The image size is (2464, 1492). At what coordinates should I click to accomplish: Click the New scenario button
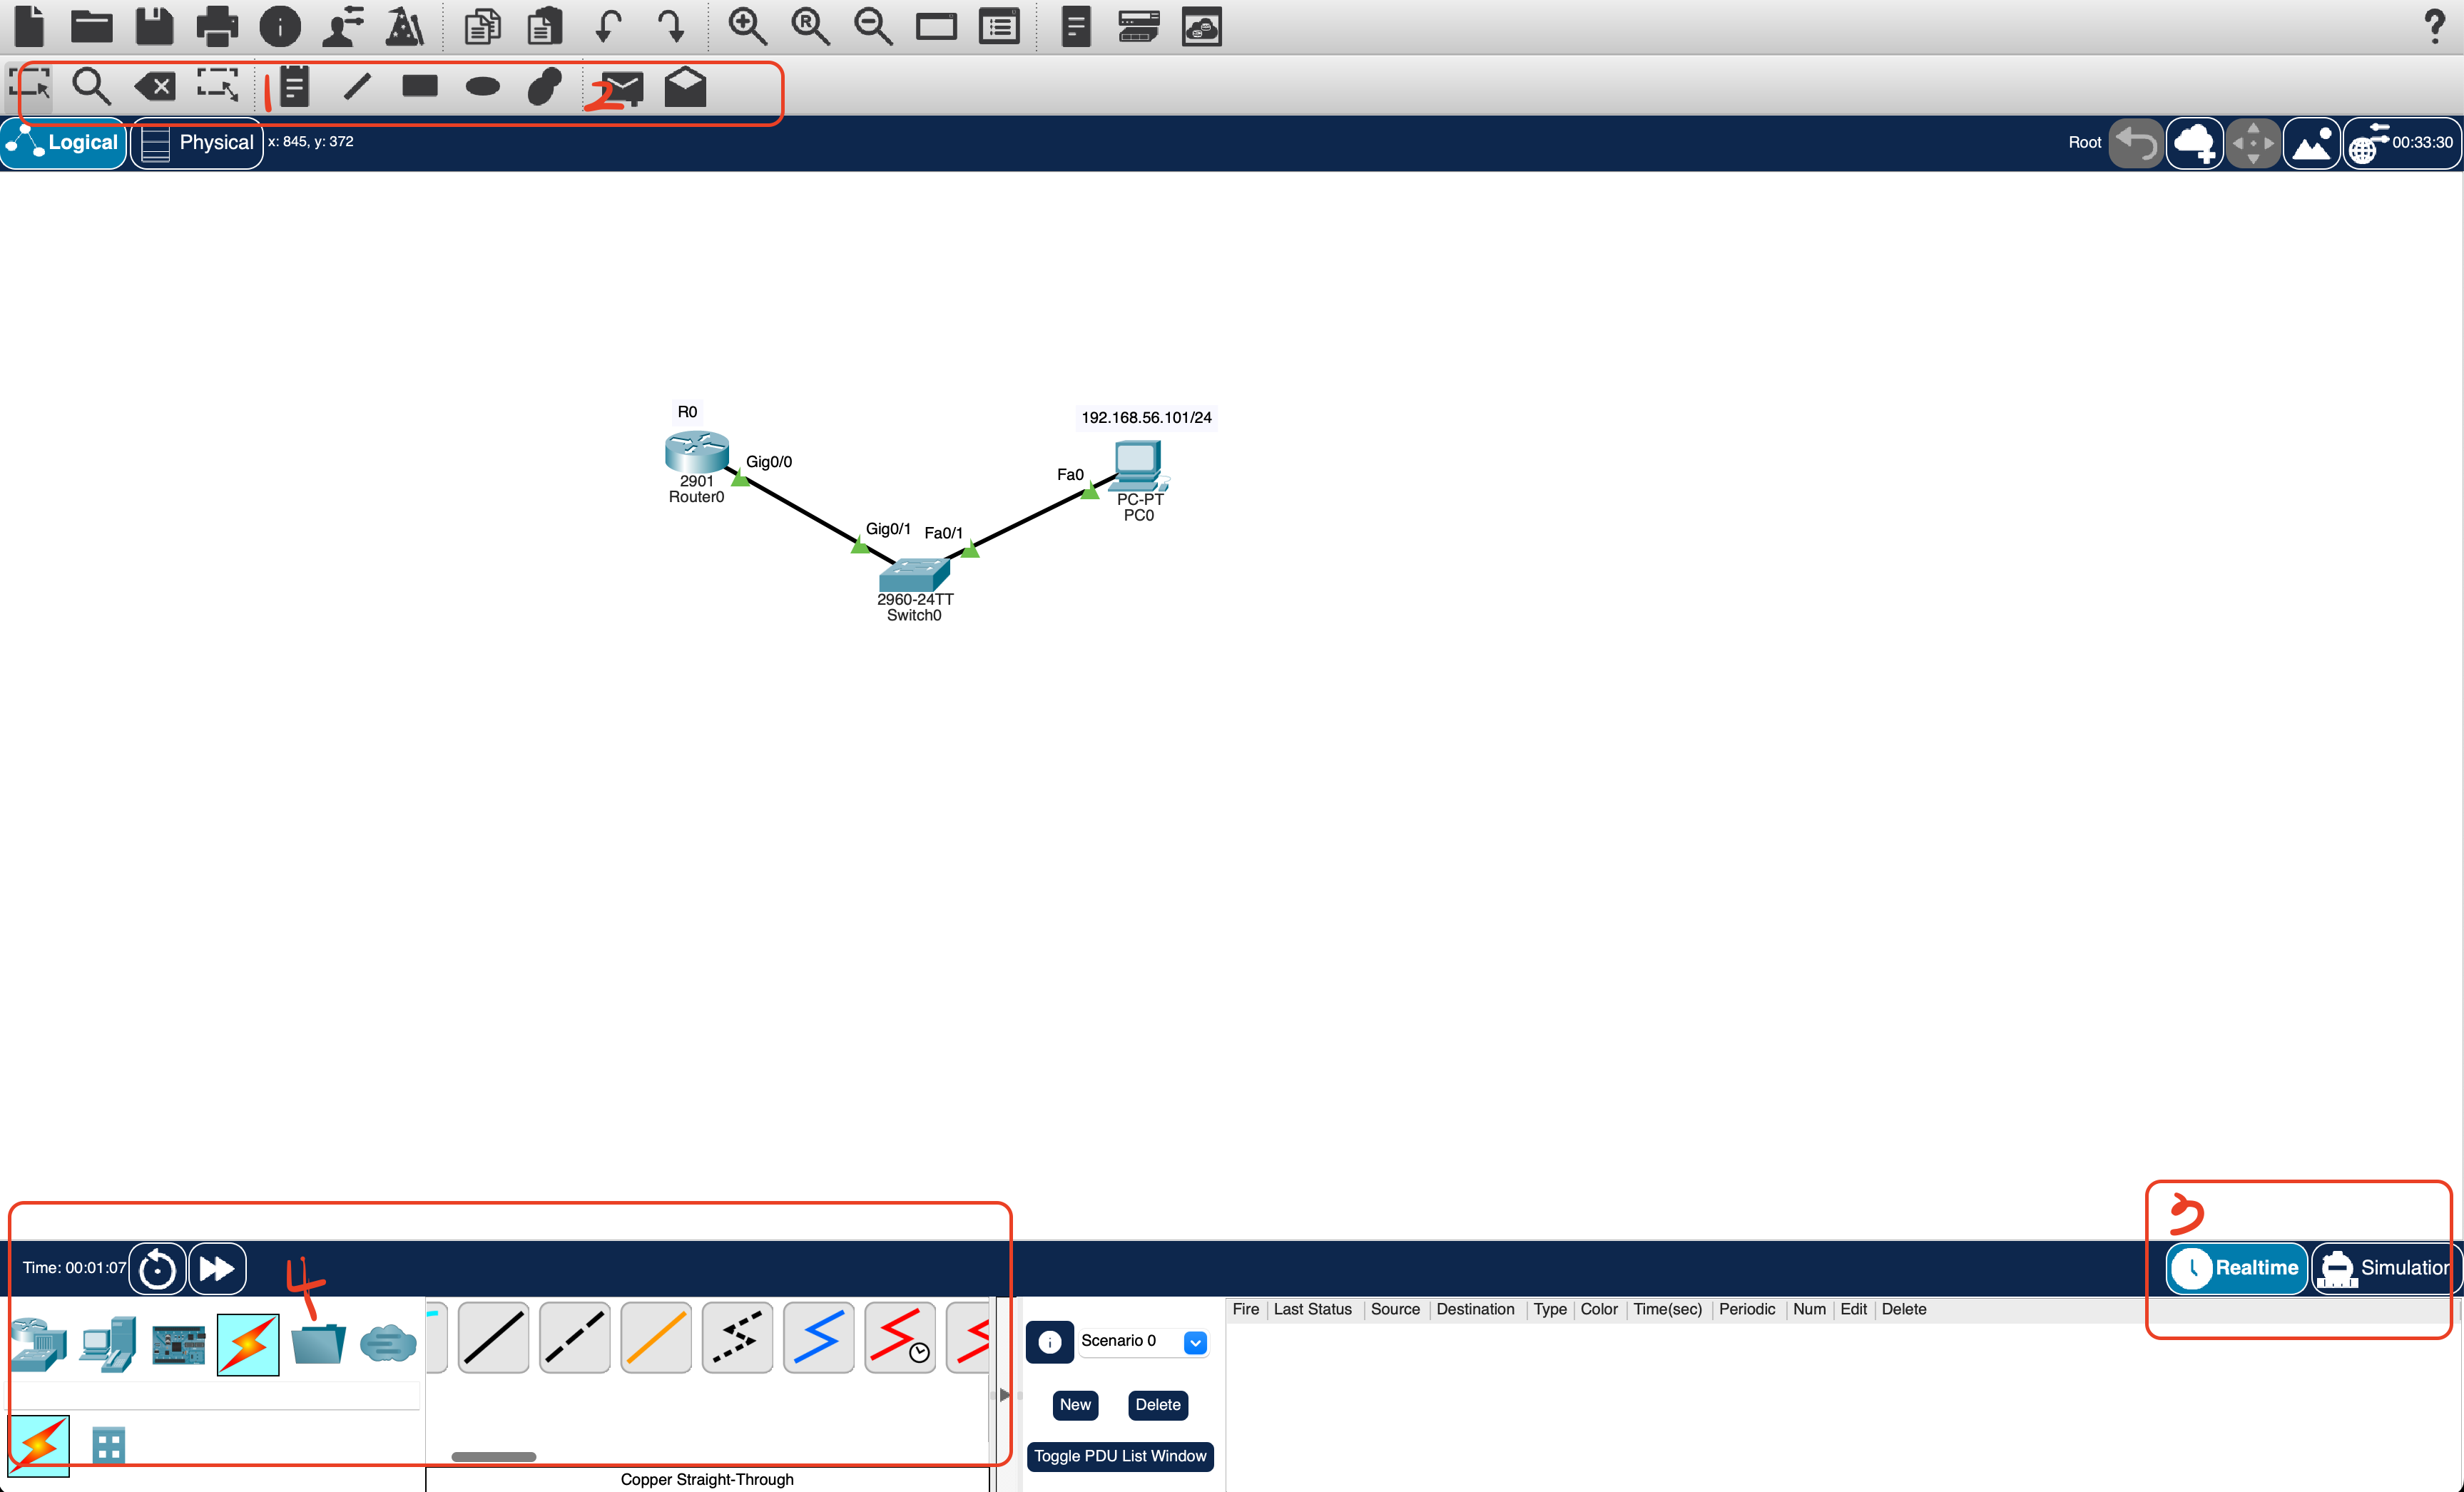click(x=1075, y=1405)
